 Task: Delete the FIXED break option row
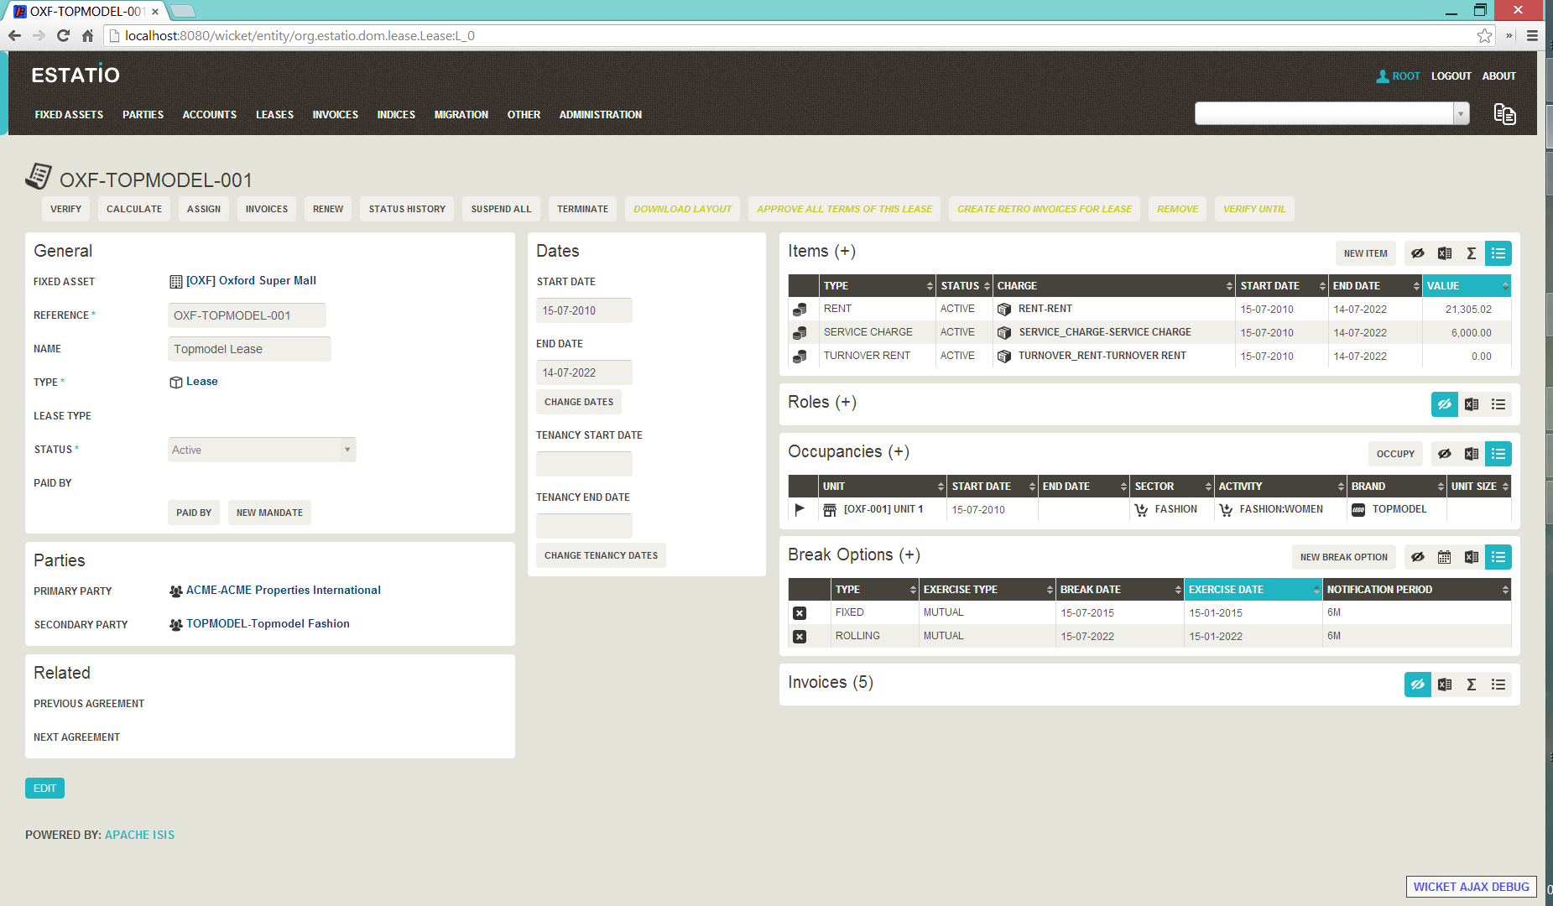[800, 613]
